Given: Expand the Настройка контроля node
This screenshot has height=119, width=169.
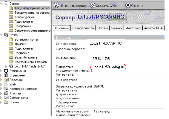Looking at the screenshot, I should (1, 89).
